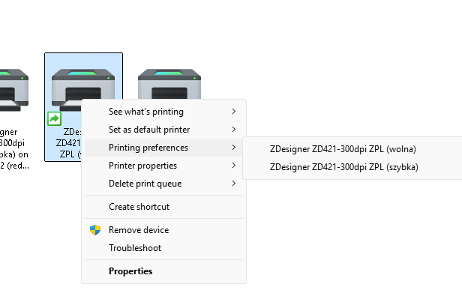Select the rightmost printer device icon
This screenshot has width=462, height=308.
point(169,84)
